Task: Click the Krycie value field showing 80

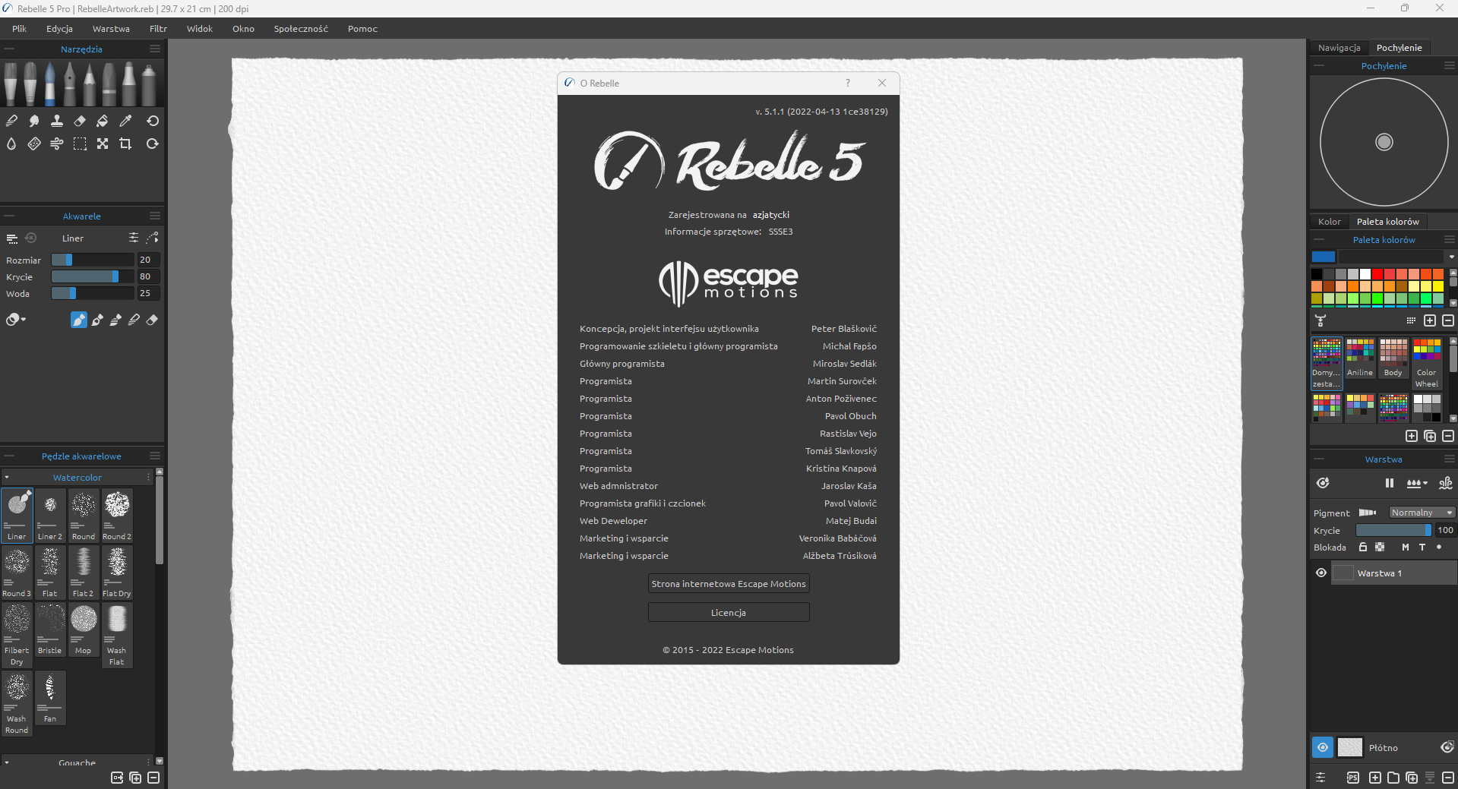Action: 149,276
